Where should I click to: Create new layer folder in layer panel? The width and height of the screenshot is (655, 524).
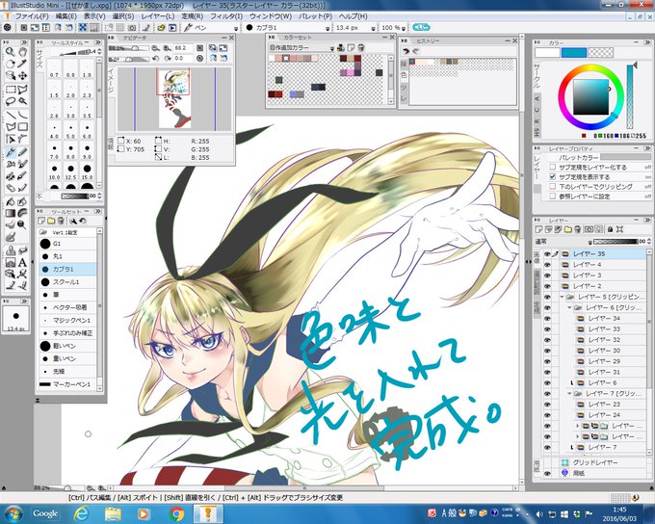(568, 229)
